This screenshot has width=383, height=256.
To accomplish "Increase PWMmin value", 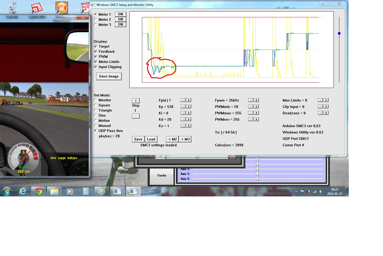I will pyautogui.click(x=256, y=106).
